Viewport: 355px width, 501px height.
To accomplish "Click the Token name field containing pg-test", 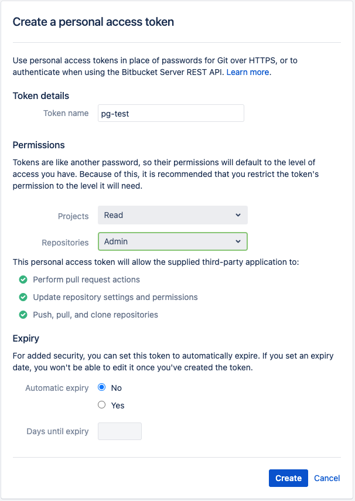I will tap(171, 113).
